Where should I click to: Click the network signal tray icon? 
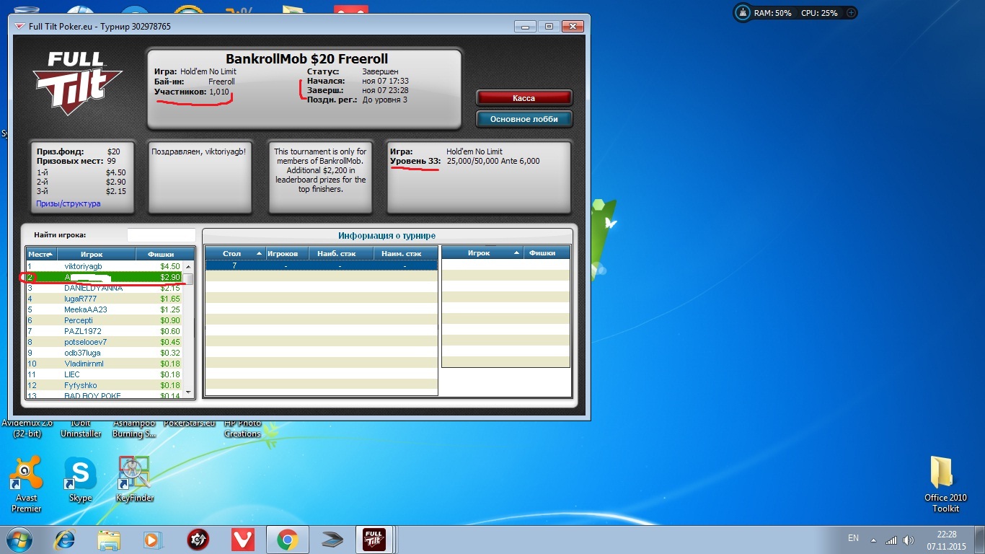click(x=891, y=540)
